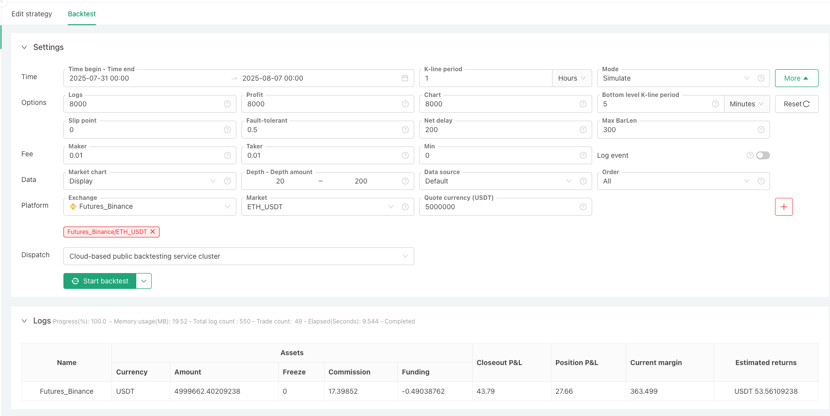The width and height of the screenshot is (830, 416).
Task: Select the Backtest tab
Action: [x=82, y=14]
